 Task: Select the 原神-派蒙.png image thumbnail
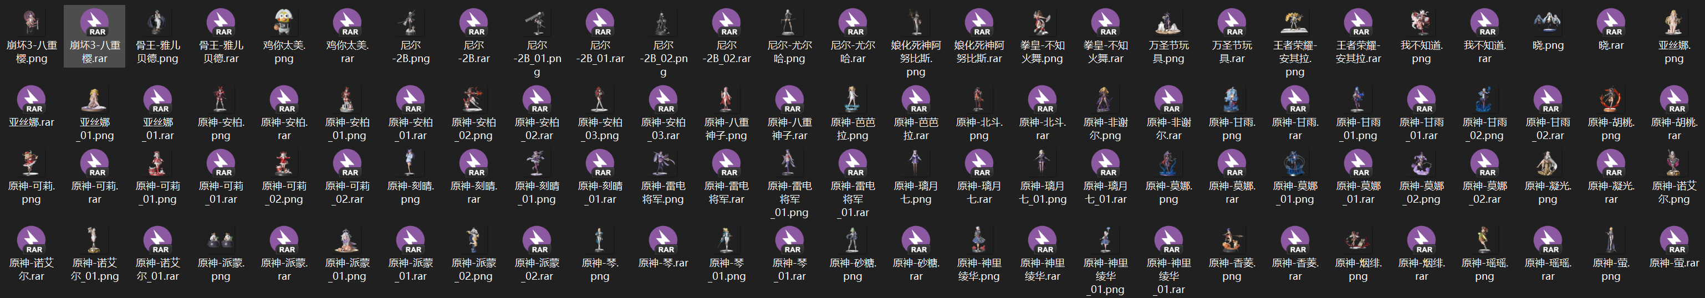click(x=221, y=240)
